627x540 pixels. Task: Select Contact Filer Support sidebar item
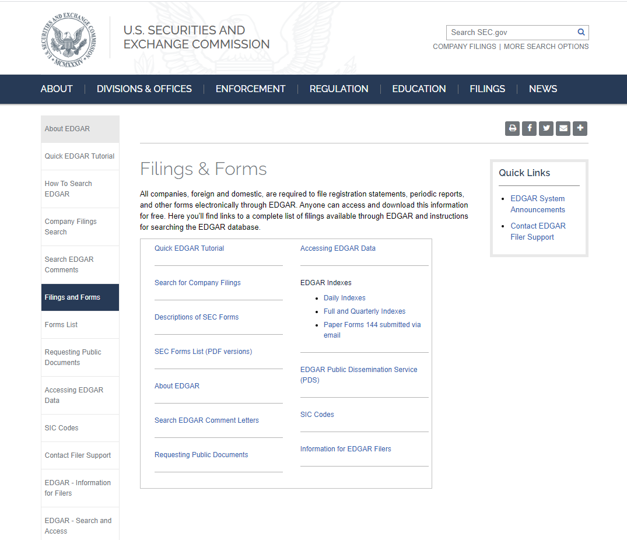point(80,455)
